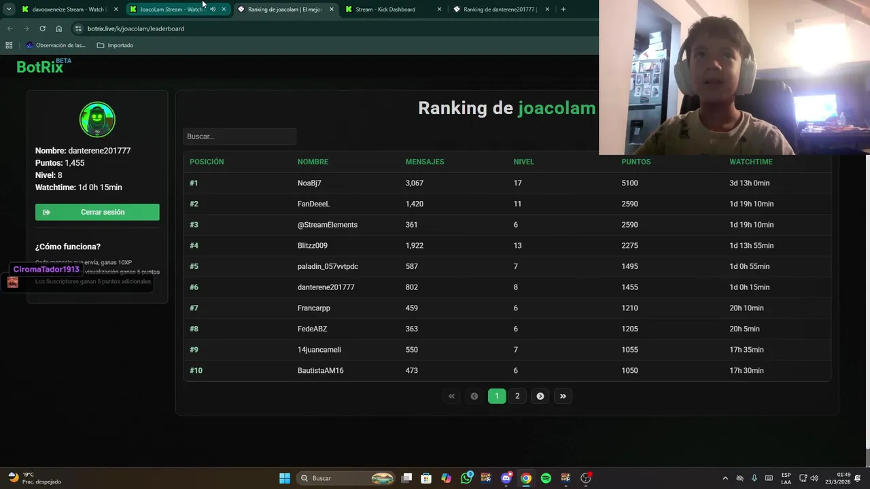Select danterene201777 in row #6
This screenshot has height=489, width=870.
(x=326, y=287)
